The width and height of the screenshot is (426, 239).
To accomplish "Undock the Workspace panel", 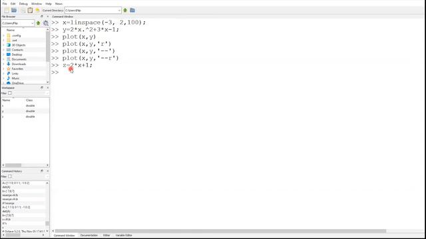I will point(42,88).
